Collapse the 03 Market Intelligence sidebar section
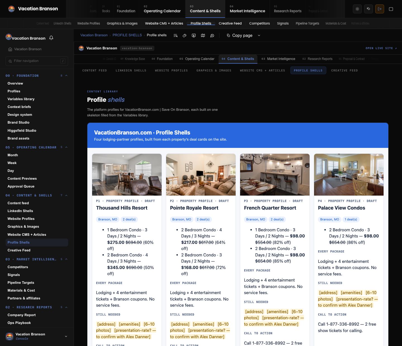 pos(66,259)
